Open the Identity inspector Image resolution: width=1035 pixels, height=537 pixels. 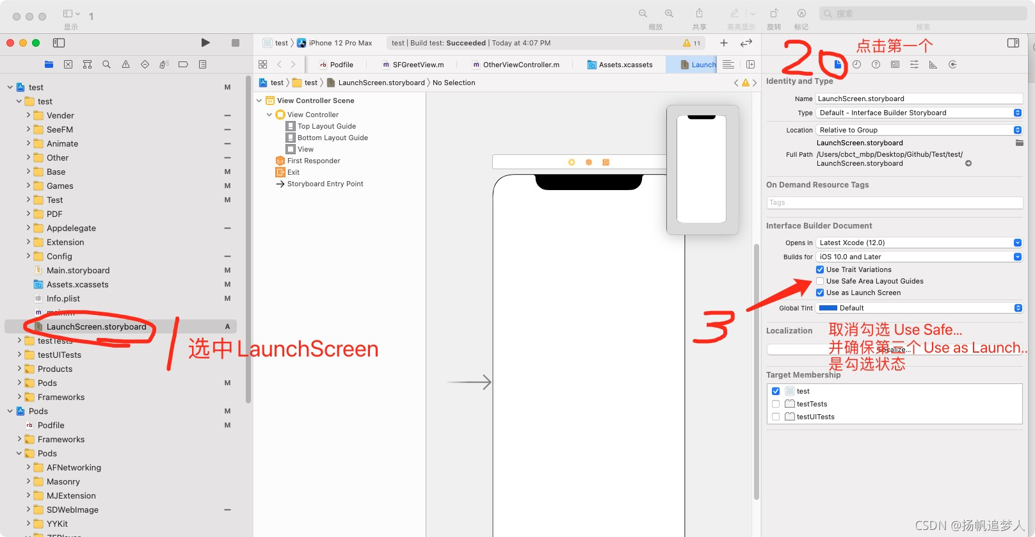pos(895,64)
